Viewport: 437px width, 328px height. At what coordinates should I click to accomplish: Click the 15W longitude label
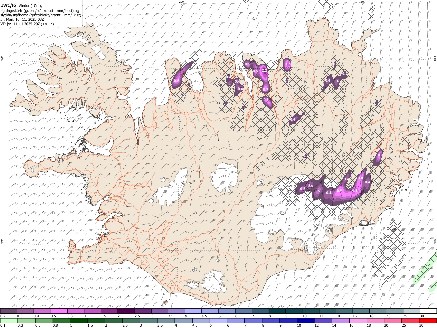coord(362,2)
